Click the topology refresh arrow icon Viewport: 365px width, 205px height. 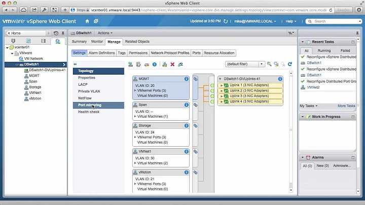[290, 64]
